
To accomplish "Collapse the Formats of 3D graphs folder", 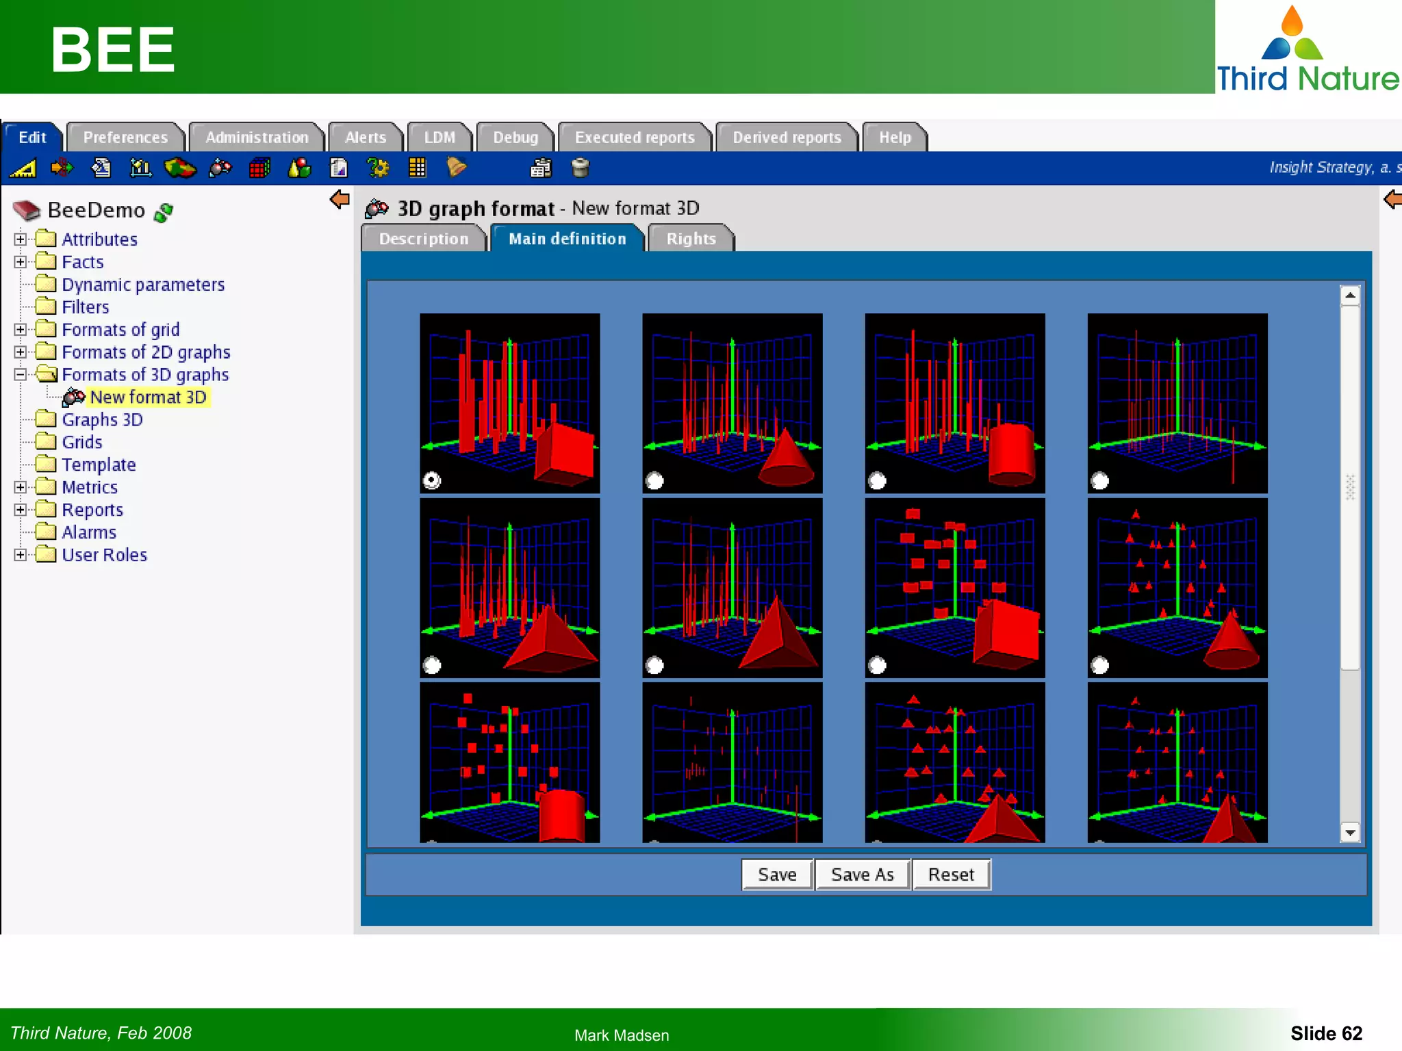I will (21, 374).
